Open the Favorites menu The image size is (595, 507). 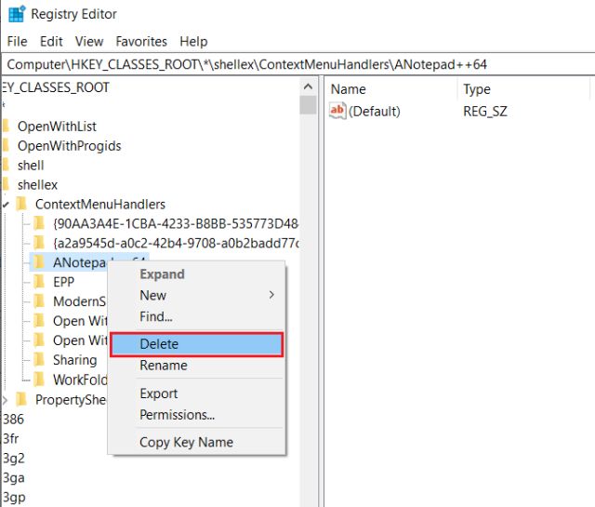click(x=141, y=41)
